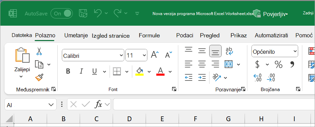Apply percent style format
The height and width of the screenshot is (127, 315).
pyautogui.click(x=279, y=64)
